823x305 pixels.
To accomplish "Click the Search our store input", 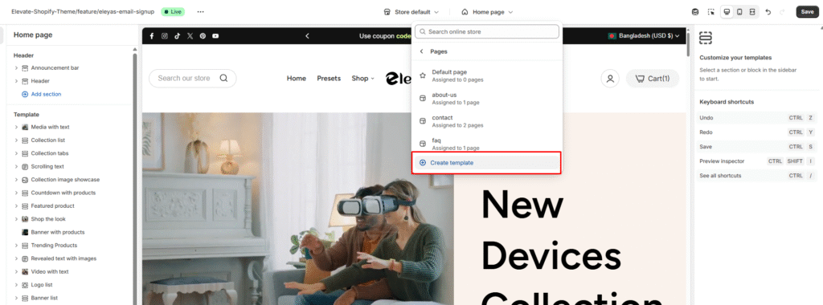I will pos(193,78).
